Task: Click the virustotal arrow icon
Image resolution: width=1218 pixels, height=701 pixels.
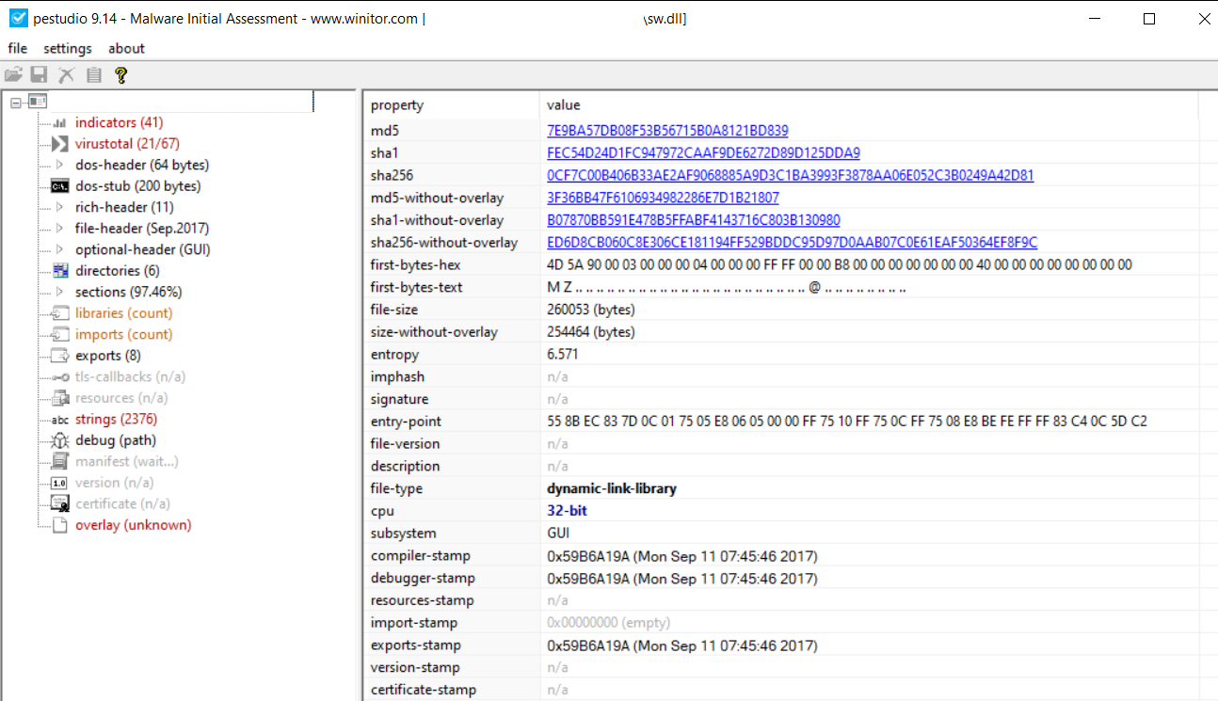Action: click(x=60, y=144)
